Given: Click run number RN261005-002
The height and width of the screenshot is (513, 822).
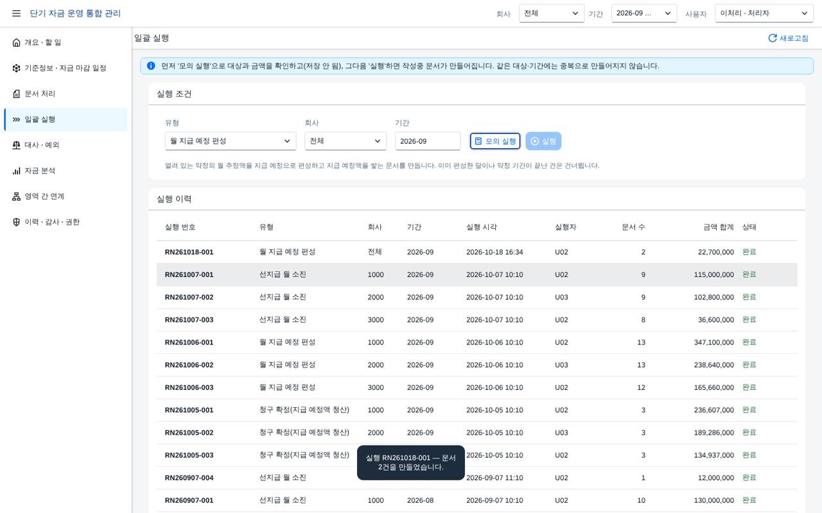Looking at the screenshot, I should [189, 433].
